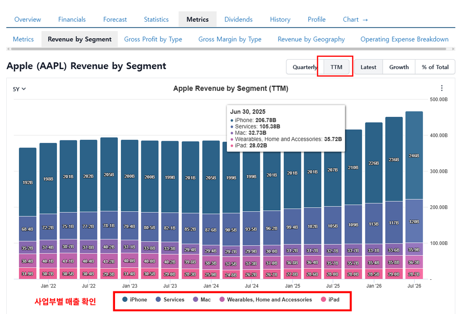Click iPad bar segment labeled 31.9B

[x=28, y=274]
